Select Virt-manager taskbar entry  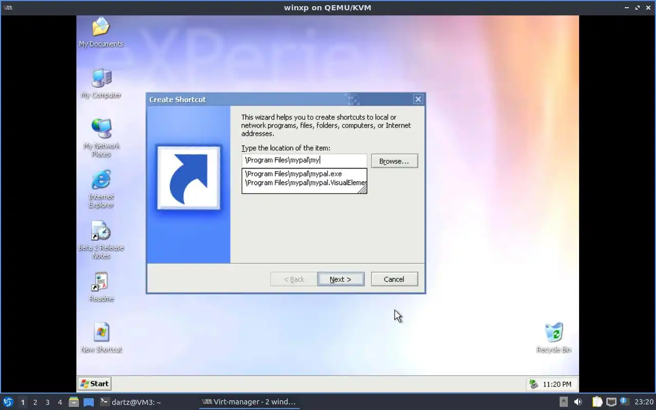click(249, 402)
